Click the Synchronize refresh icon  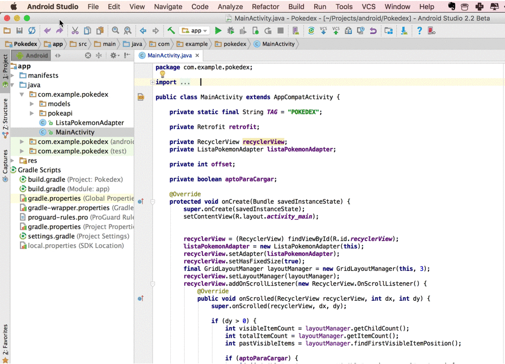(x=31, y=31)
